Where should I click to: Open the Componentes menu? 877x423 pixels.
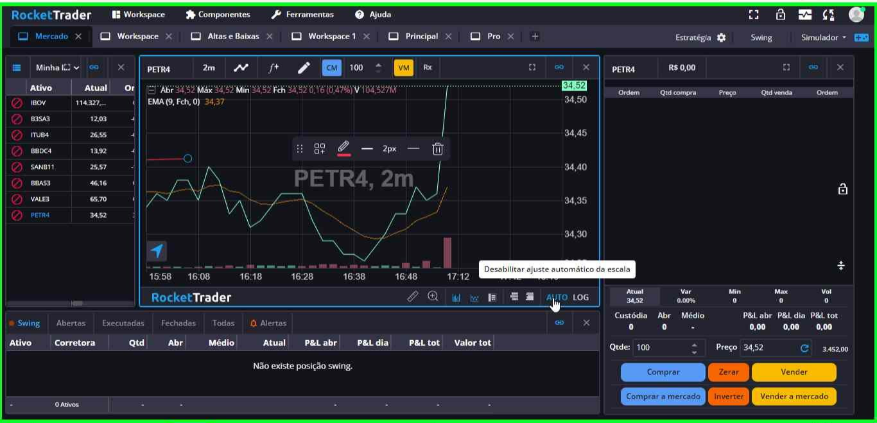(218, 14)
